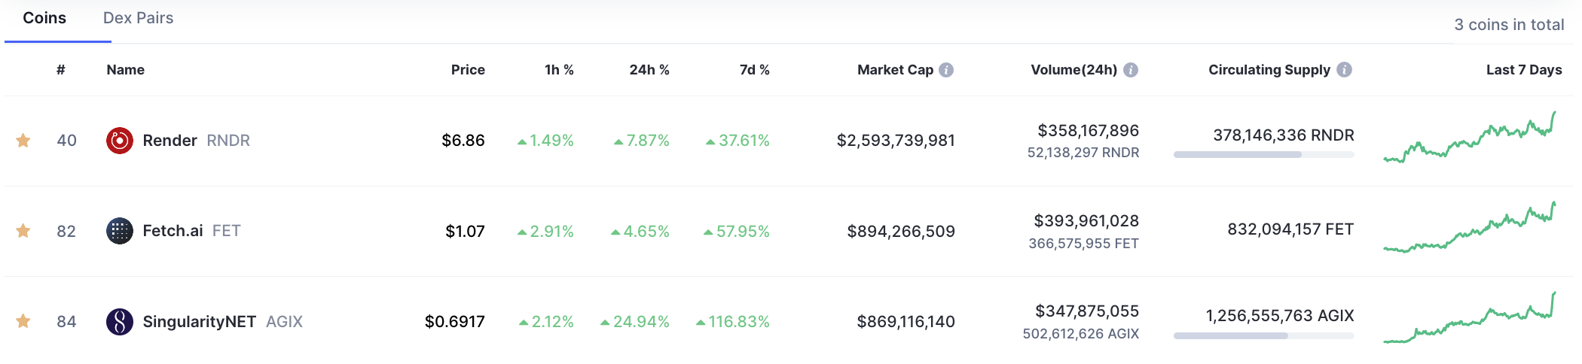This screenshot has width=1582, height=364.
Task: Toggle the SingularityNET watchlist star
Action: [23, 322]
